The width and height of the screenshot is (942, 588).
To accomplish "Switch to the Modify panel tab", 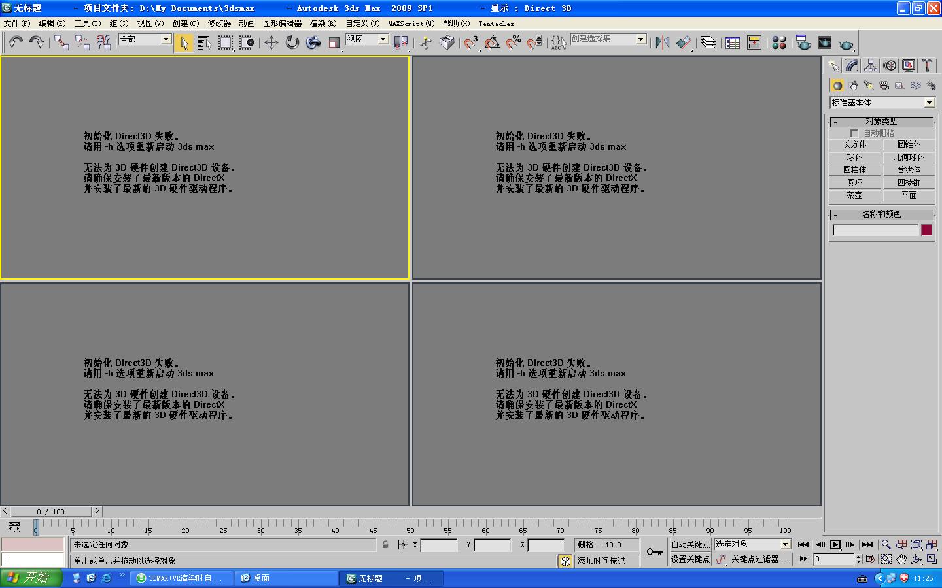I will 852,65.
